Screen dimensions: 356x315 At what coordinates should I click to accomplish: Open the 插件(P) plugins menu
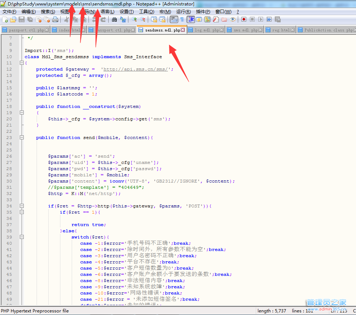(x=203, y=12)
